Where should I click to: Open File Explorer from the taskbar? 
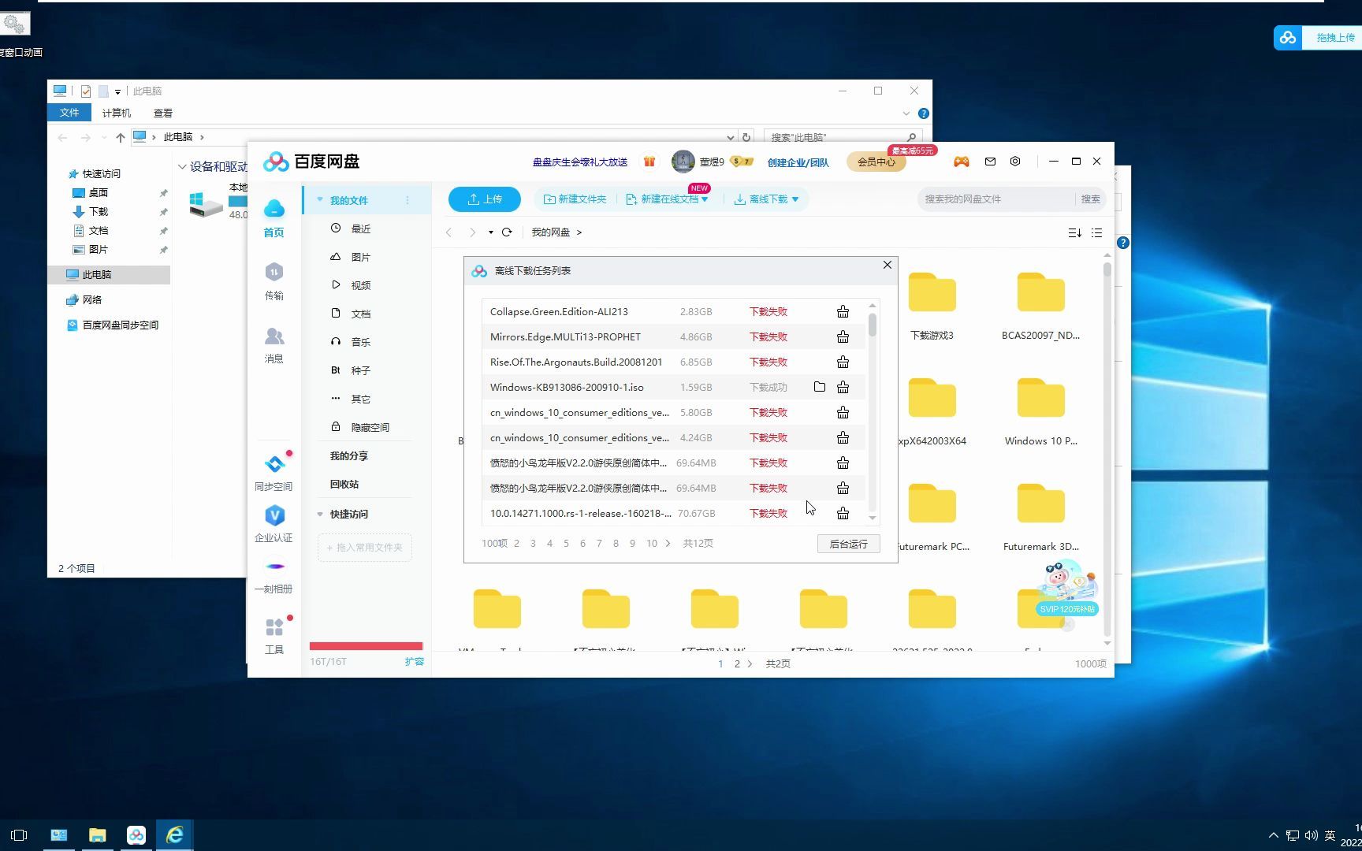pyautogui.click(x=98, y=835)
